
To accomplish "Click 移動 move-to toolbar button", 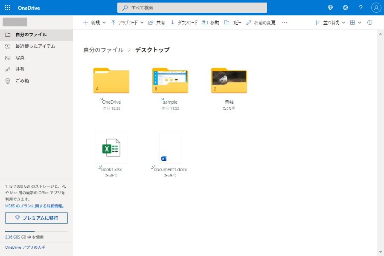I will click(x=211, y=23).
